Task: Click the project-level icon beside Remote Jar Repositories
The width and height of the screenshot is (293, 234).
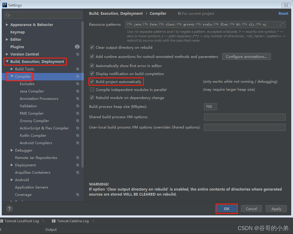Action: pyautogui.click(x=78, y=158)
